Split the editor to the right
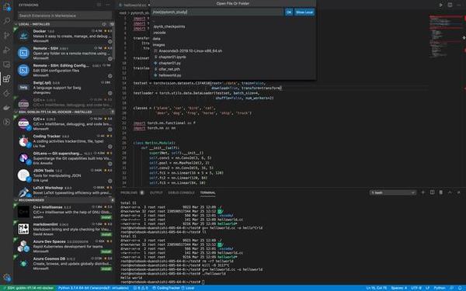 [x=450, y=5]
